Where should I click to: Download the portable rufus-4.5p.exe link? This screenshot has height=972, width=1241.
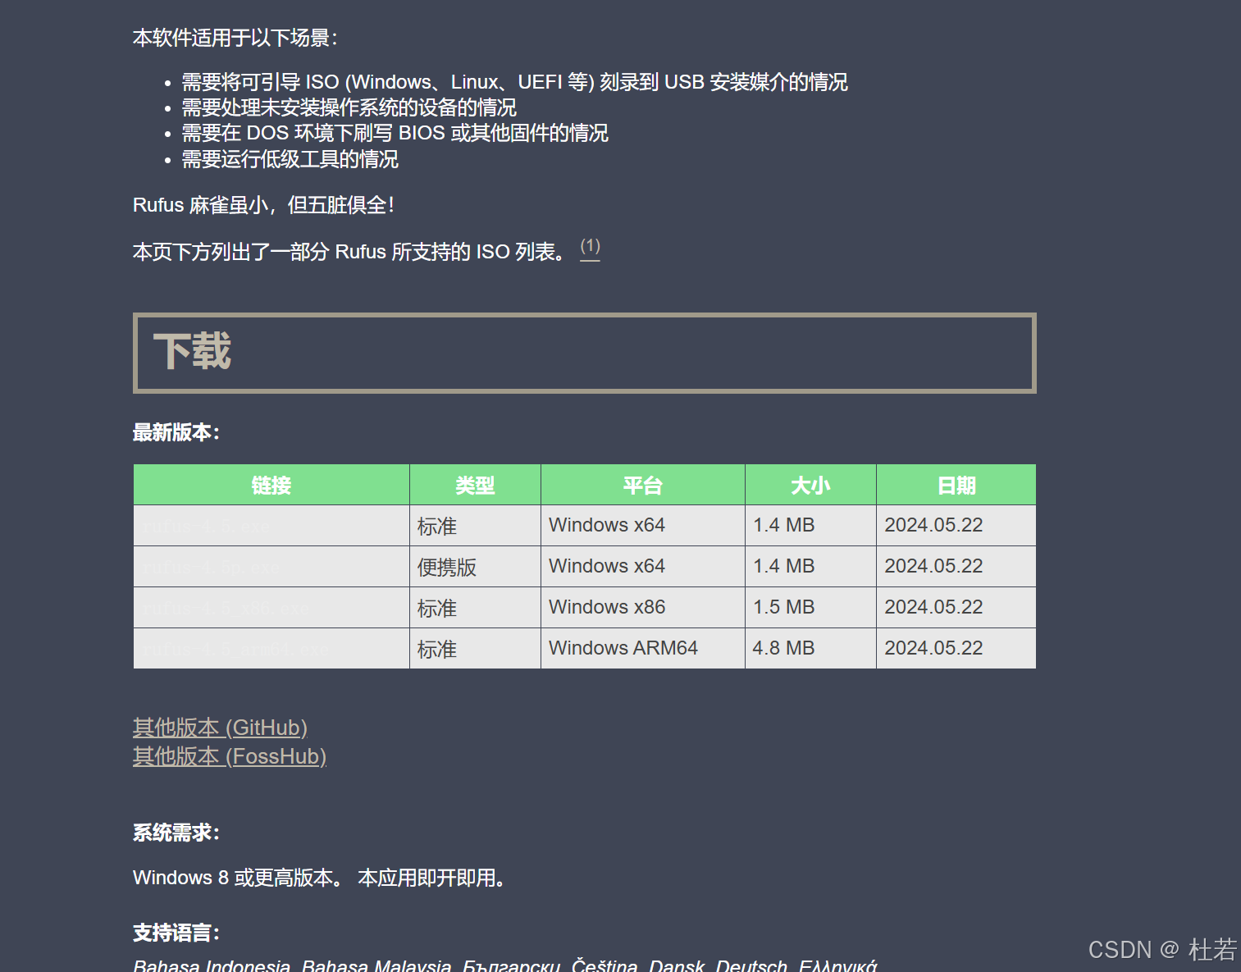click(211, 568)
